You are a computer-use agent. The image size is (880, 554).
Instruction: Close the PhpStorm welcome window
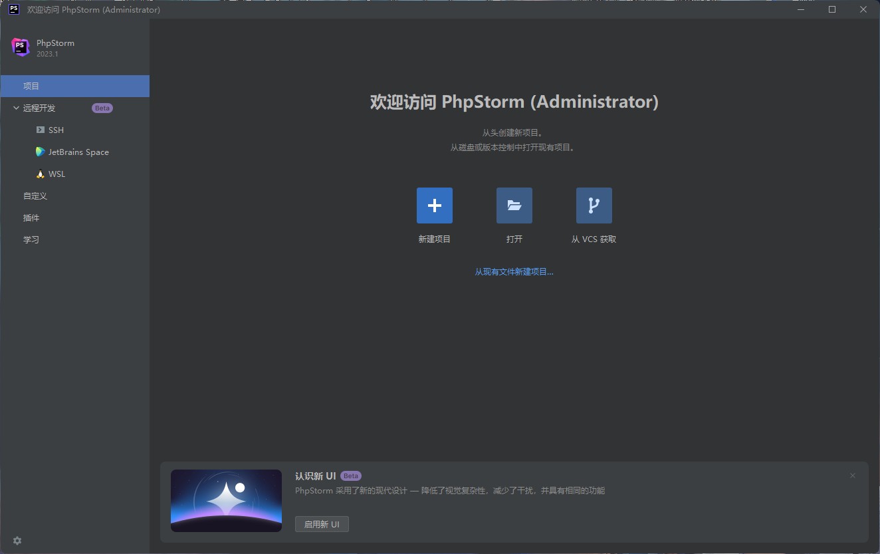(863, 9)
